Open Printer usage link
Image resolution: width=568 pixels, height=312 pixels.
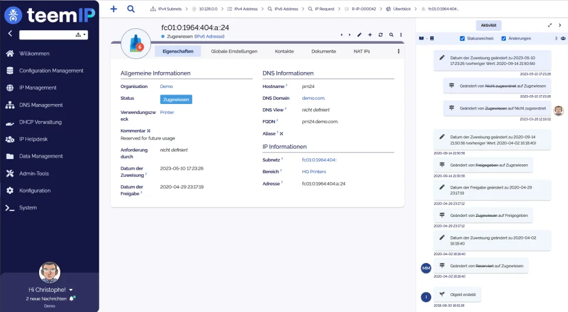coord(167,112)
